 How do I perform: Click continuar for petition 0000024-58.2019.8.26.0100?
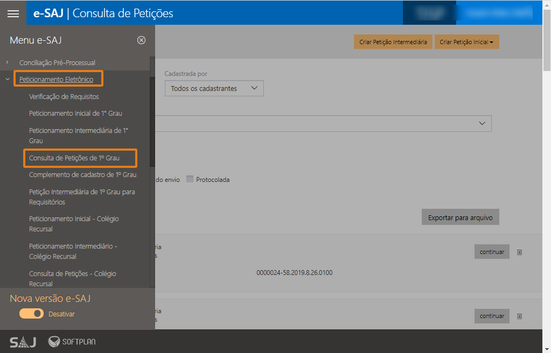tap(492, 252)
